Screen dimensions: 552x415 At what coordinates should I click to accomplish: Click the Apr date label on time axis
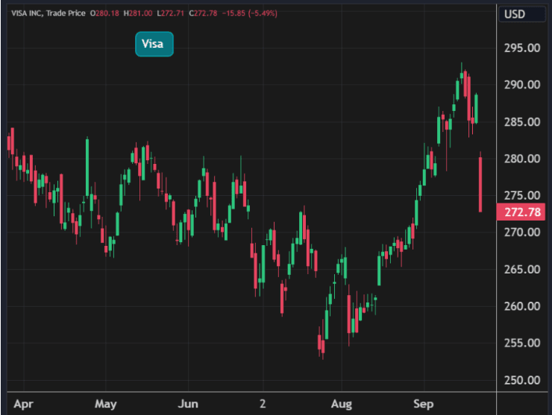point(24,404)
